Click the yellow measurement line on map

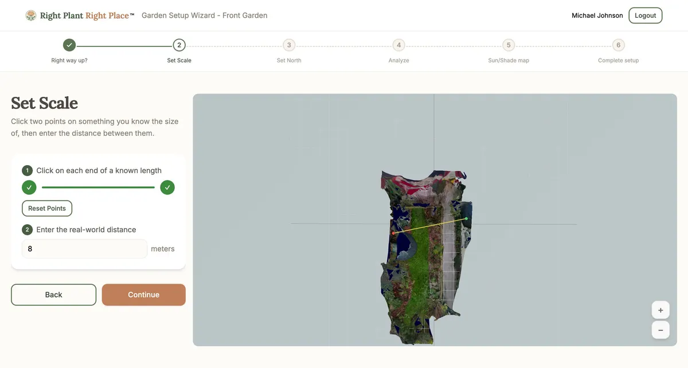click(x=429, y=226)
